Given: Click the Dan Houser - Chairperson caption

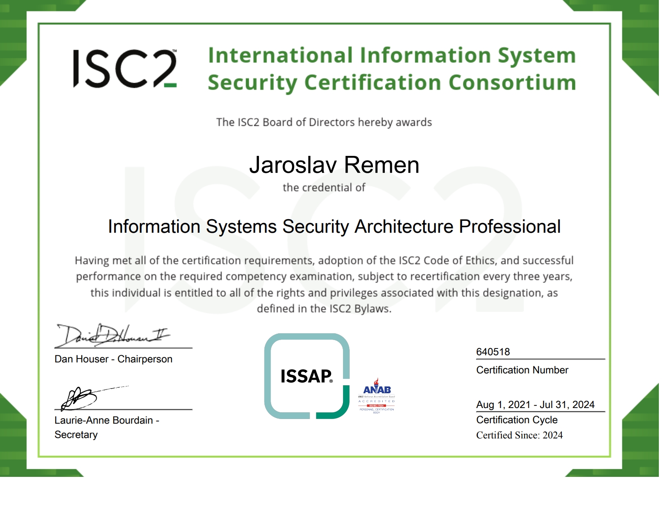Looking at the screenshot, I should (113, 359).
